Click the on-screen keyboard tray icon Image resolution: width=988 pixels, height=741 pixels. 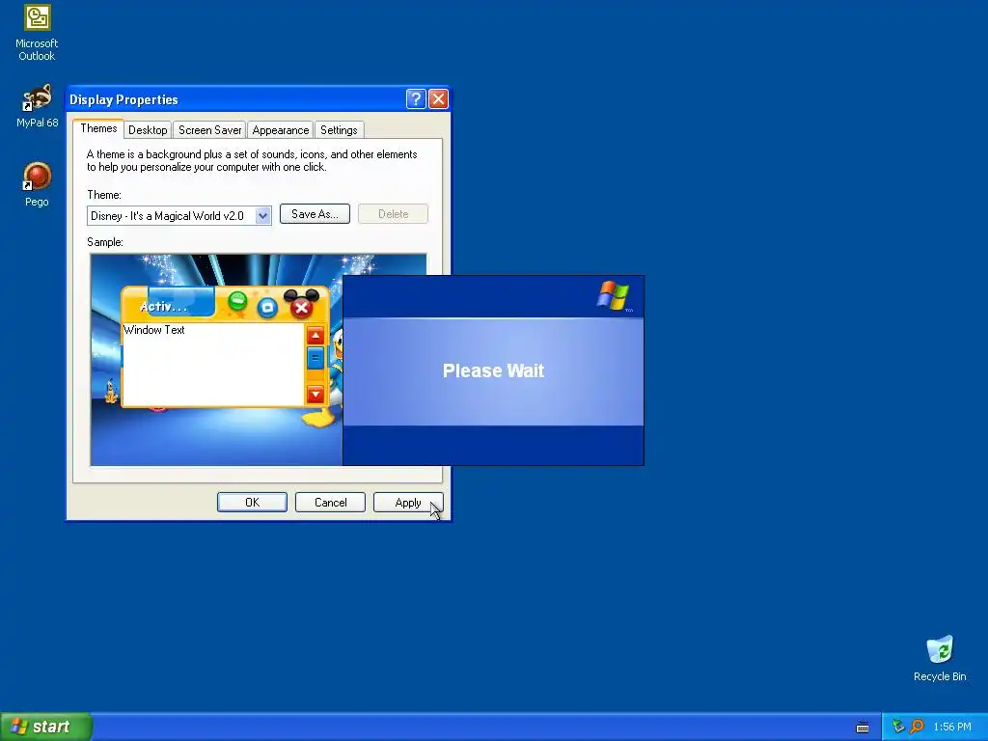click(863, 727)
